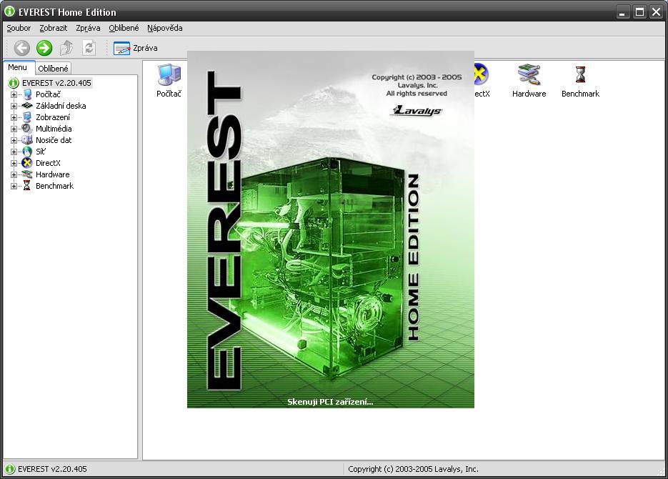Select the Základní deska label
The height and width of the screenshot is (479, 668).
point(61,106)
